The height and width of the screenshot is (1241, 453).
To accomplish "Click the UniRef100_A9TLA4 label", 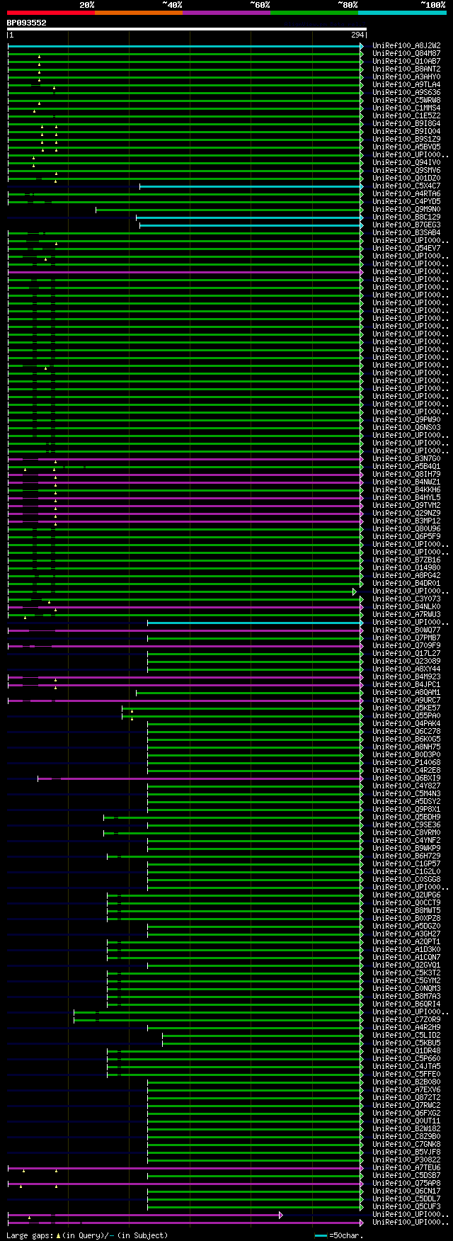I will pyautogui.click(x=406, y=85).
